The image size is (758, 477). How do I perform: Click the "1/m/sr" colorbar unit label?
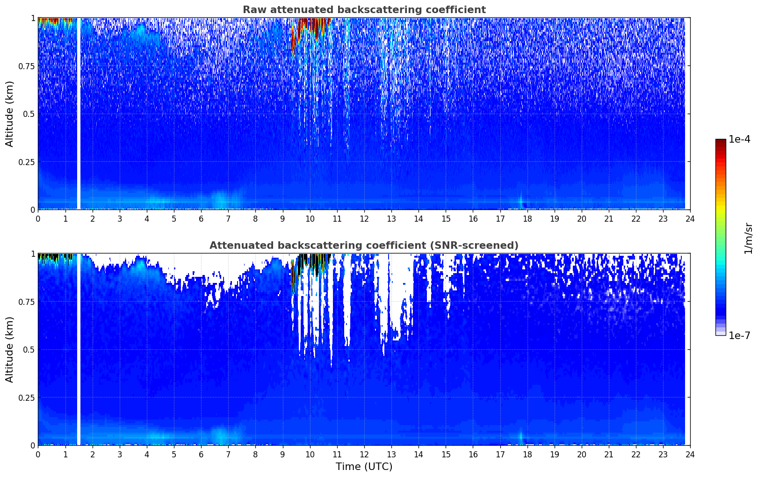point(748,238)
